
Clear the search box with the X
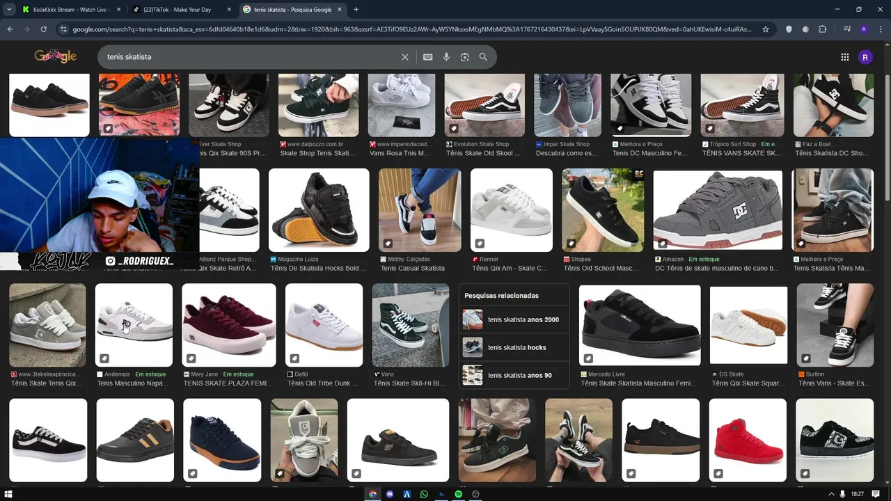(x=405, y=57)
